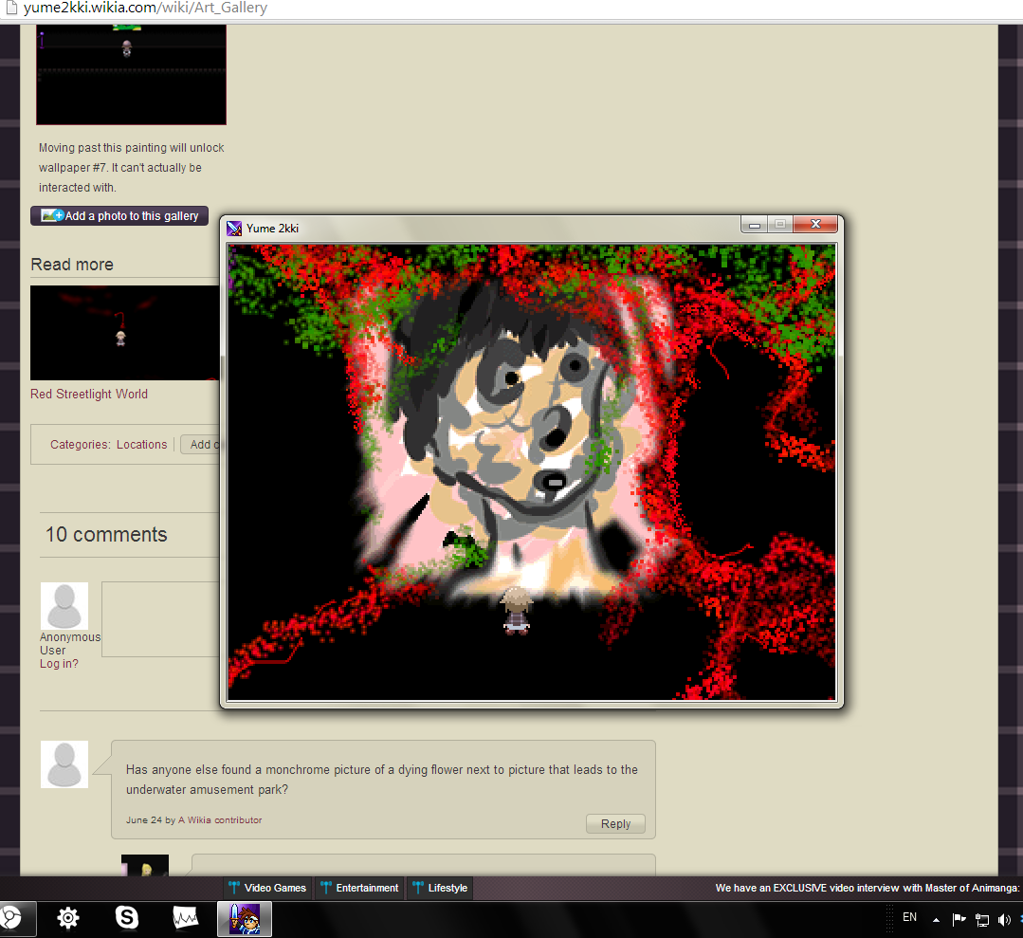Open the gear settings app in the taskbar
This screenshot has width=1023, height=938.
pyautogui.click(x=68, y=918)
